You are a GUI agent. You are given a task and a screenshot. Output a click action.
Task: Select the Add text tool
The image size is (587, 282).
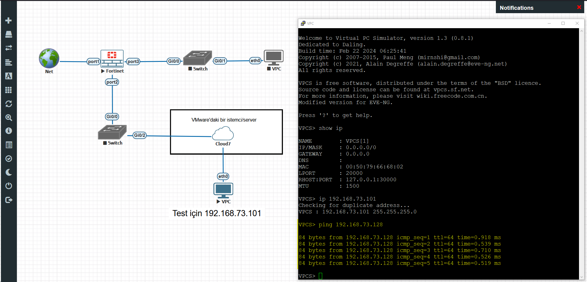coord(8,76)
